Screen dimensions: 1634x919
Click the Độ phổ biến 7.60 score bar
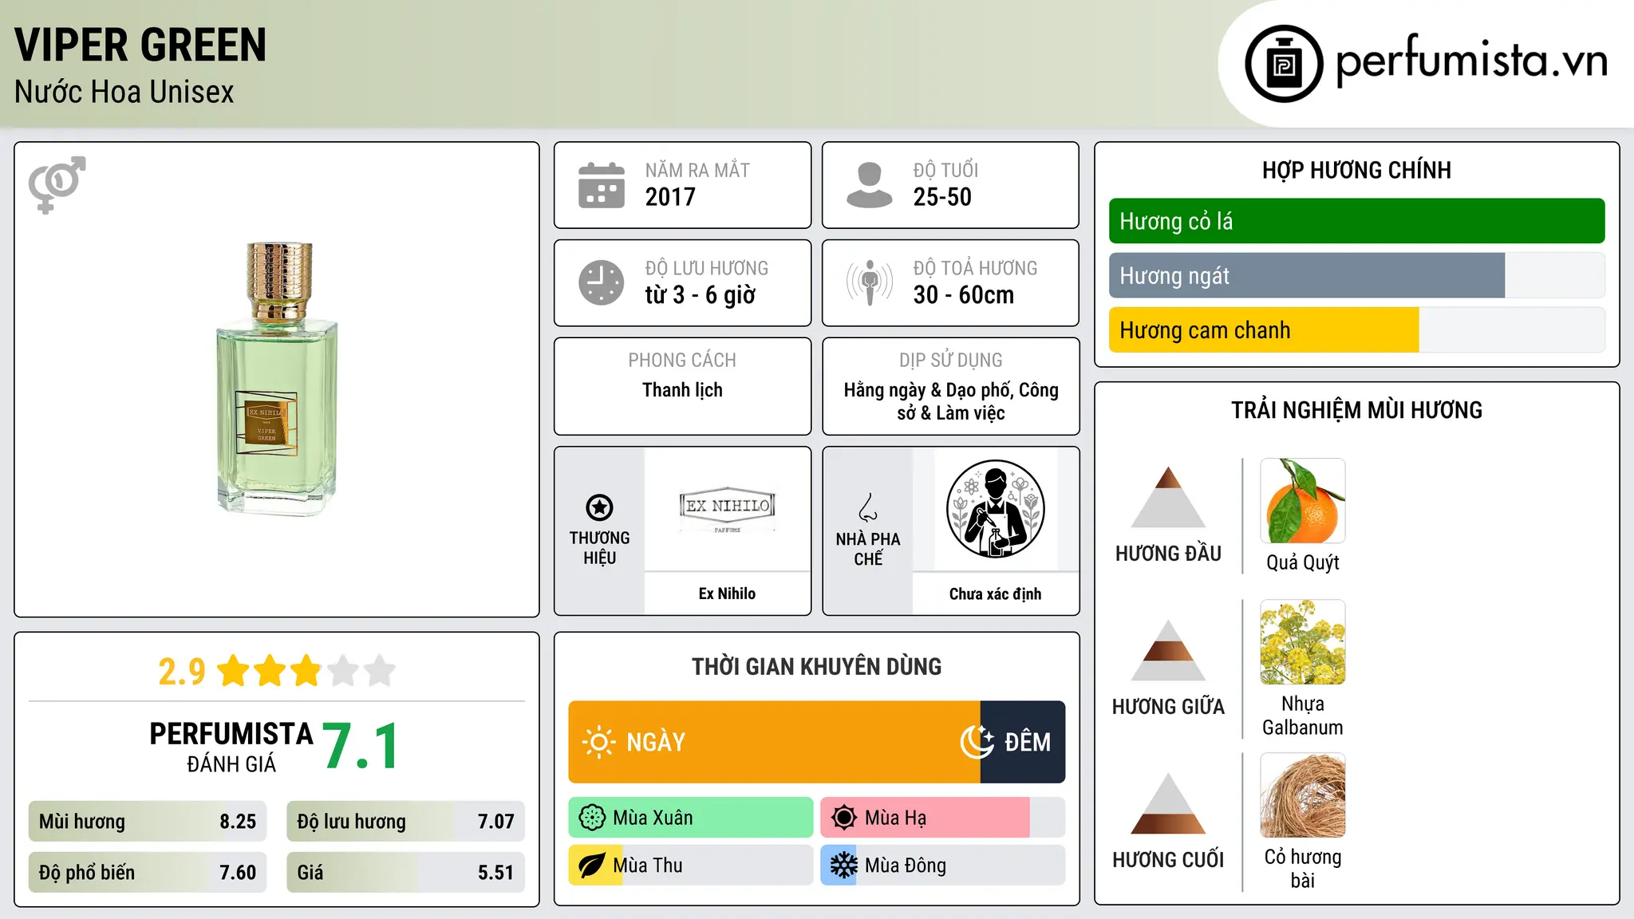coord(148,873)
